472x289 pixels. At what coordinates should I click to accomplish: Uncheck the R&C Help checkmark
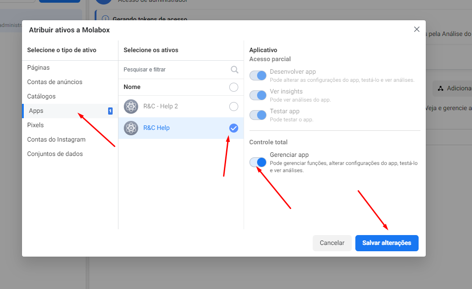234,128
